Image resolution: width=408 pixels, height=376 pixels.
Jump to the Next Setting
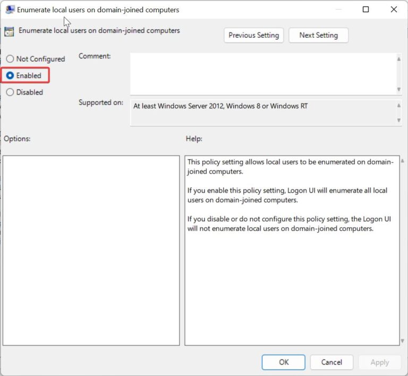pyautogui.click(x=318, y=35)
